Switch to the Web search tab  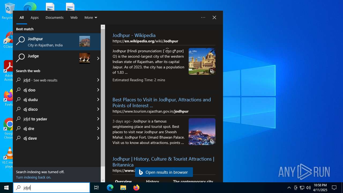coord(74,17)
